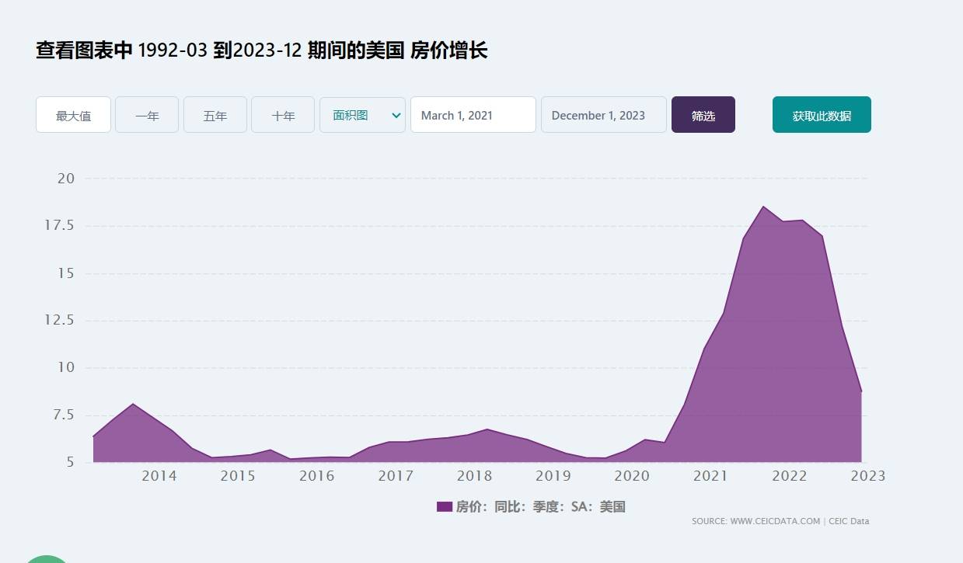
Task: Click the green circle icon at bottom left
Action: tap(47, 559)
